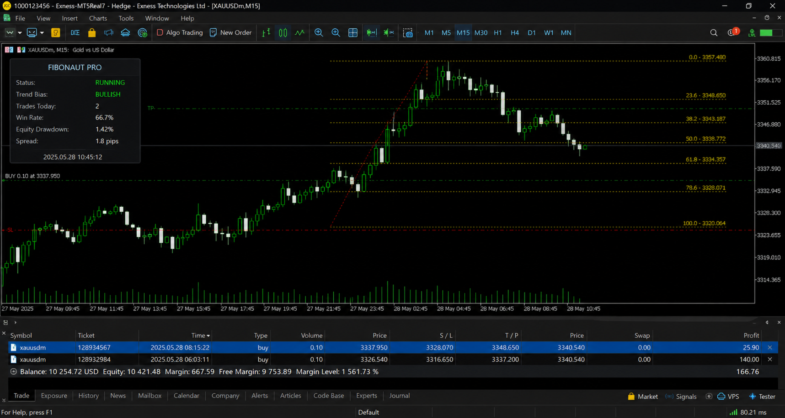This screenshot has width=785, height=418.
Task: Click the green LVL account icon
Action: [752, 33]
